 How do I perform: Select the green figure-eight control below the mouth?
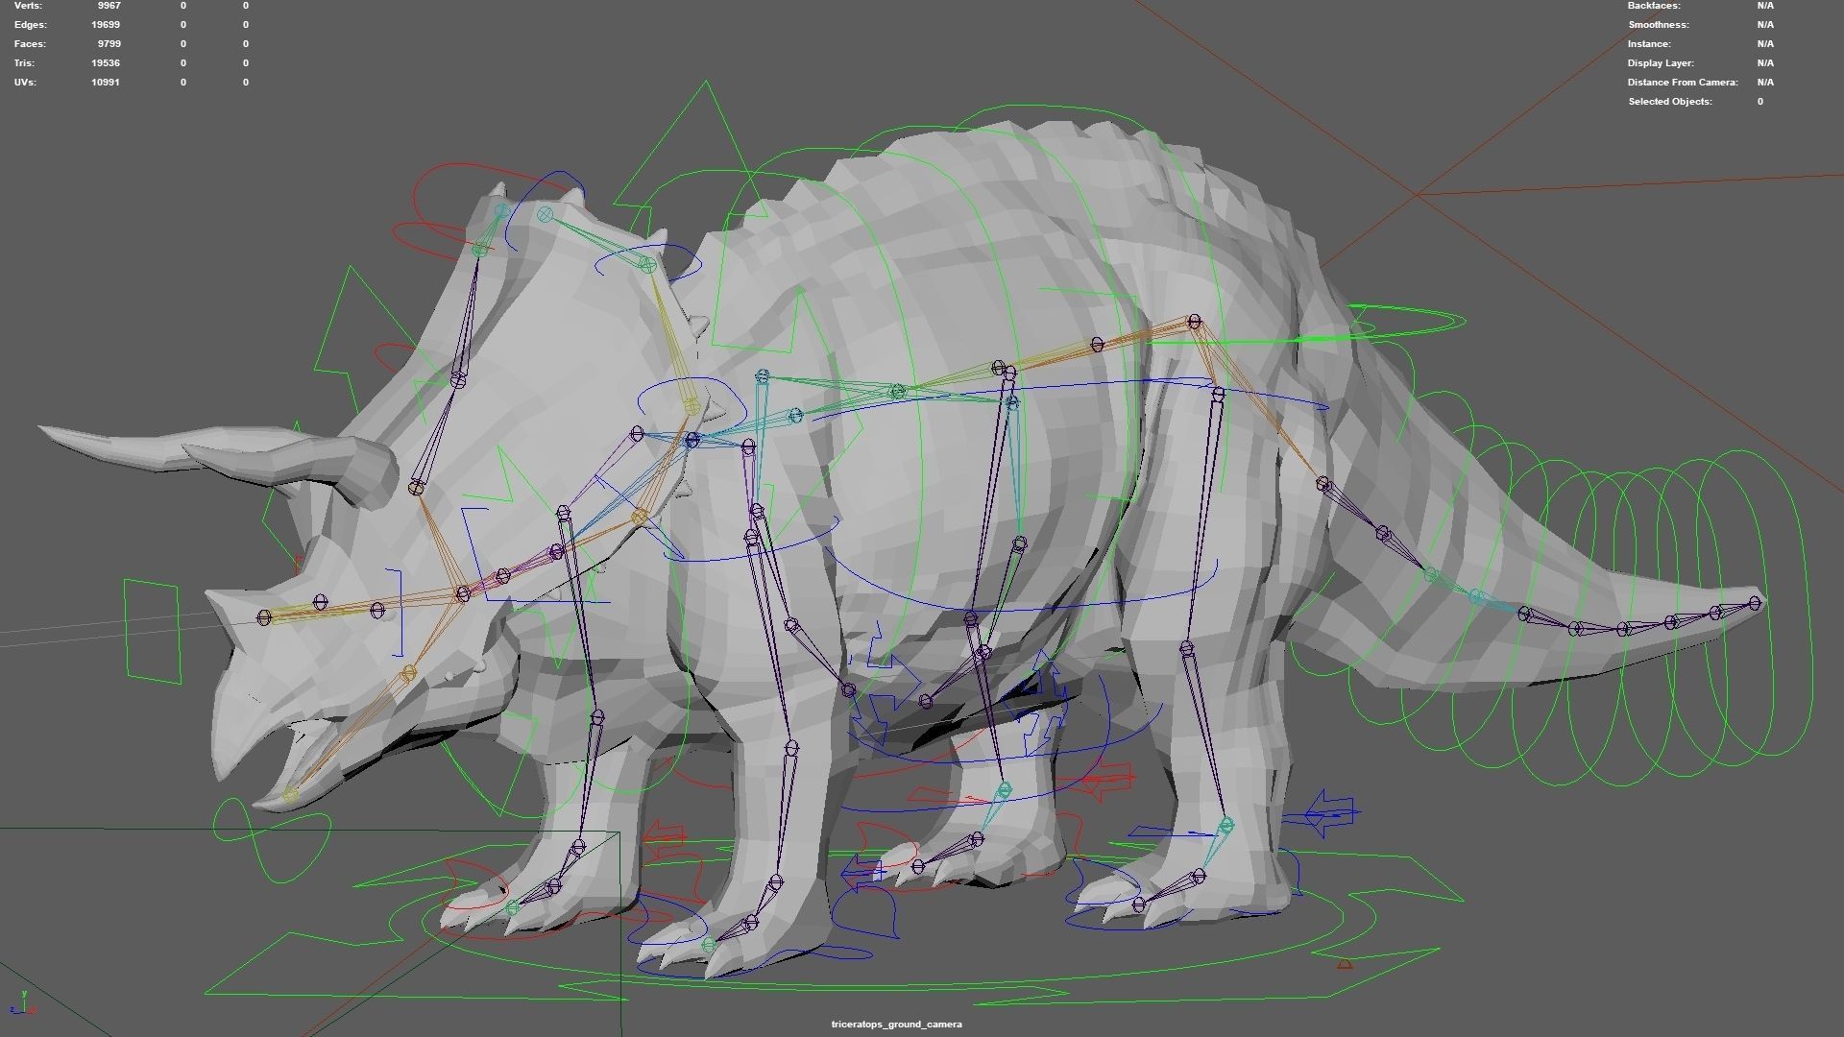[x=272, y=840]
